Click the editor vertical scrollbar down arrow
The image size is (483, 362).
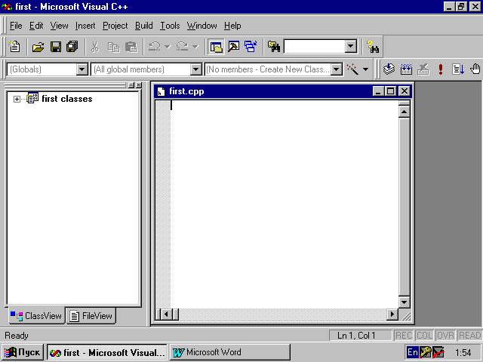coord(405,302)
